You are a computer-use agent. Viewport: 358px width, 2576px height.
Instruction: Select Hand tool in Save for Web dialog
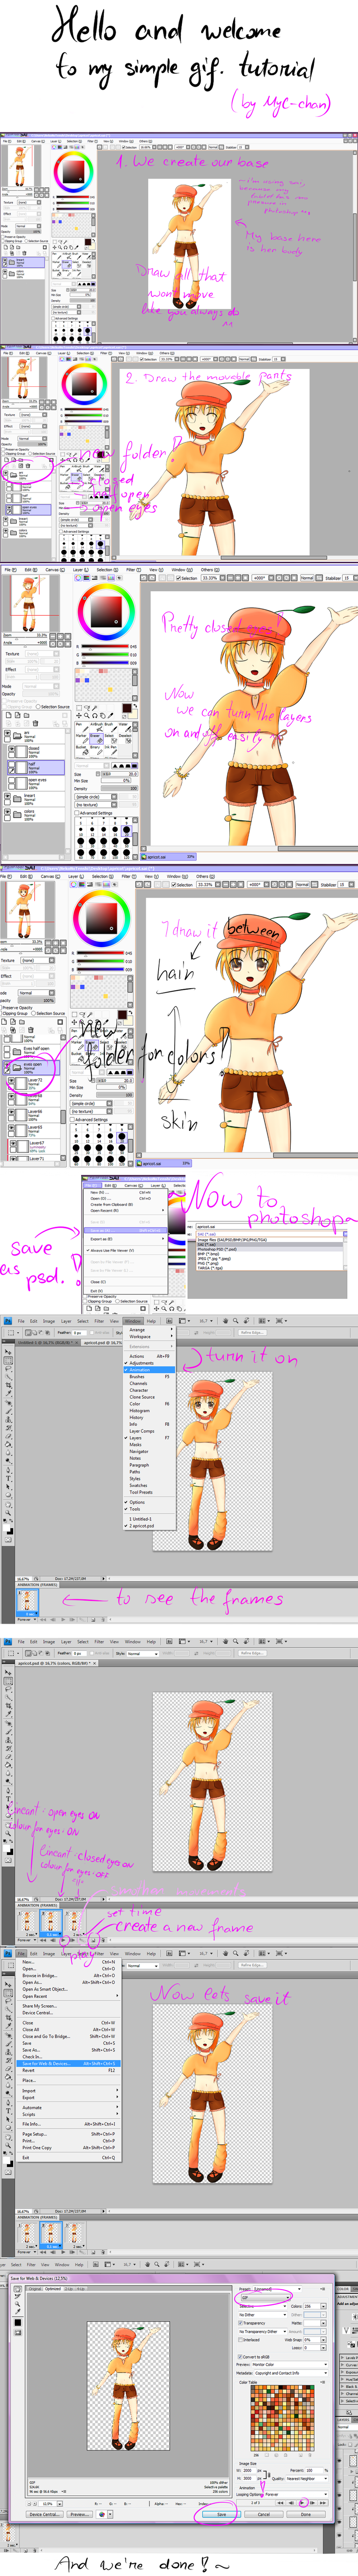(18, 2288)
